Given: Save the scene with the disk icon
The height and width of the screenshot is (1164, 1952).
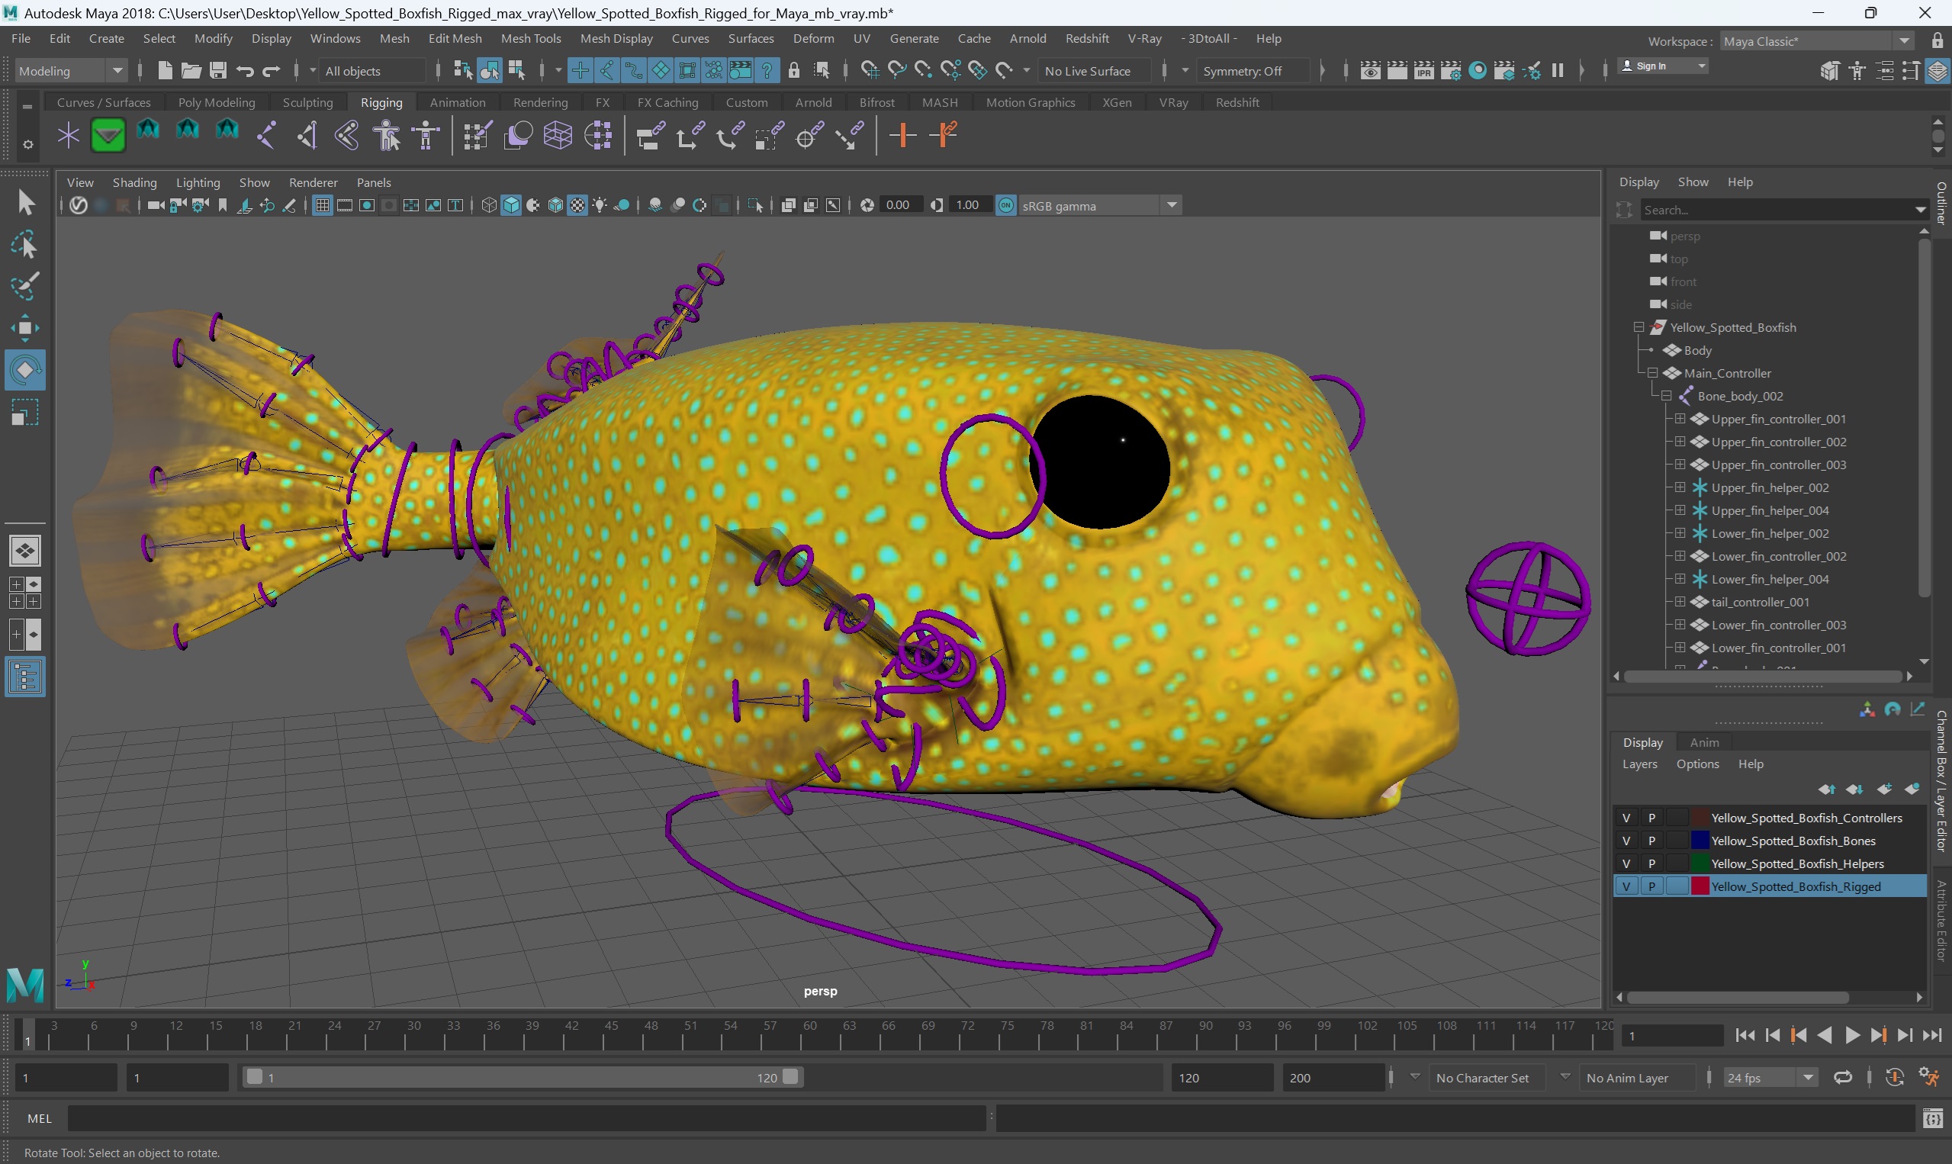Looking at the screenshot, I should pyautogui.click(x=217, y=71).
